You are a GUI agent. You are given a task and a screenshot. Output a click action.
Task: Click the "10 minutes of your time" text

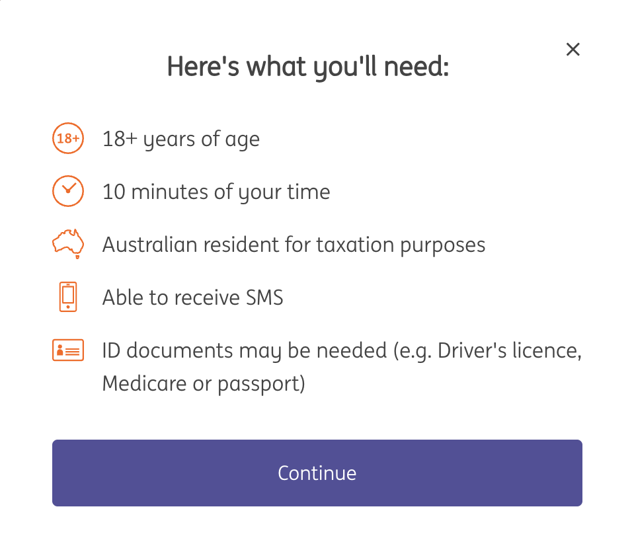click(x=216, y=192)
